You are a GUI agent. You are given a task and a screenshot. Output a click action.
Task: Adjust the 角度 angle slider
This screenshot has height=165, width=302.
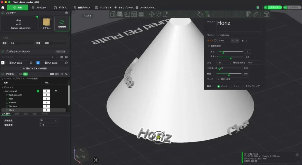229,74
